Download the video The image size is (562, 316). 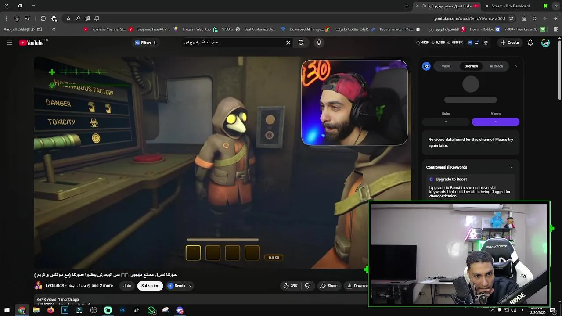point(357,286)
